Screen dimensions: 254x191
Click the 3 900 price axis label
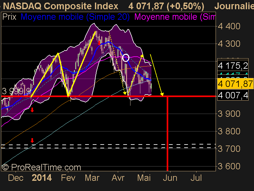(x=229, y=114)
